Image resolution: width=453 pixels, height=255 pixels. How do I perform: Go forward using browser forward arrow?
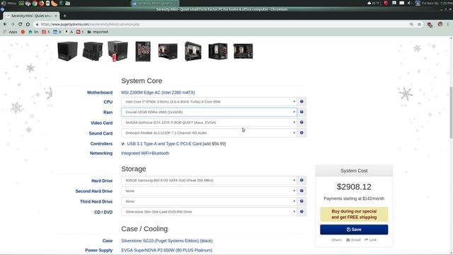tap(13, 24)
